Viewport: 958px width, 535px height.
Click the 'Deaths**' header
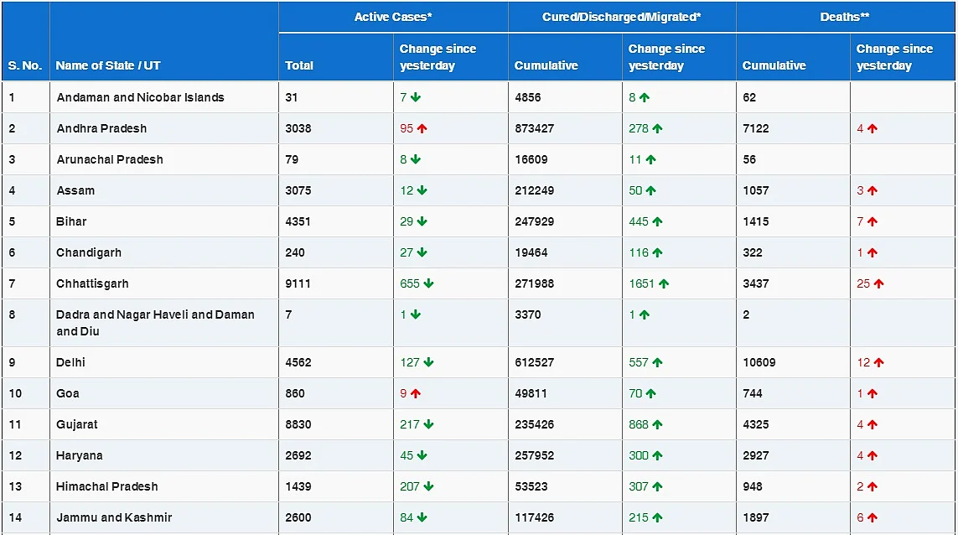click(844, 17)
